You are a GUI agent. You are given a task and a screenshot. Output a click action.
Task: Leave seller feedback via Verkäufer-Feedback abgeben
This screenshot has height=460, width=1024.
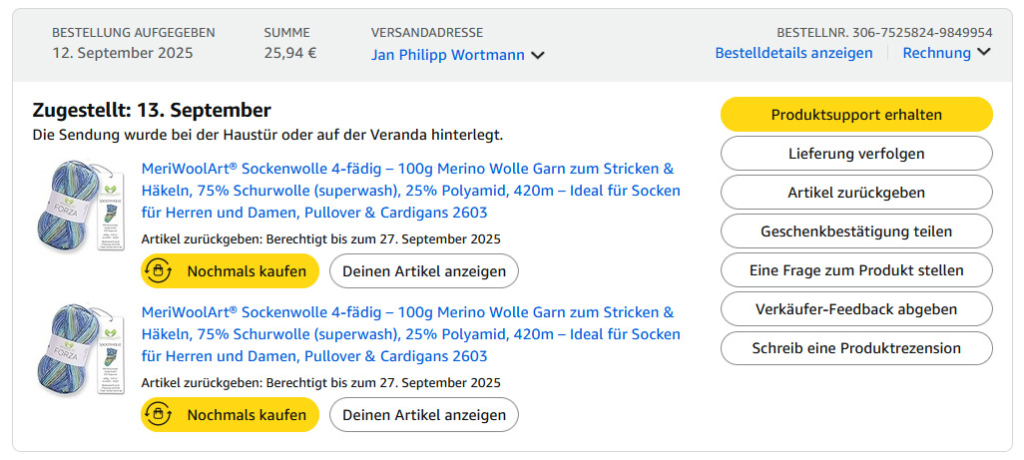tap(856, 309)
